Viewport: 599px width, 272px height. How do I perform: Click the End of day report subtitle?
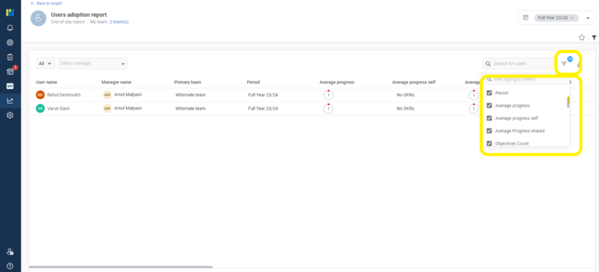[x=68, y=22]
